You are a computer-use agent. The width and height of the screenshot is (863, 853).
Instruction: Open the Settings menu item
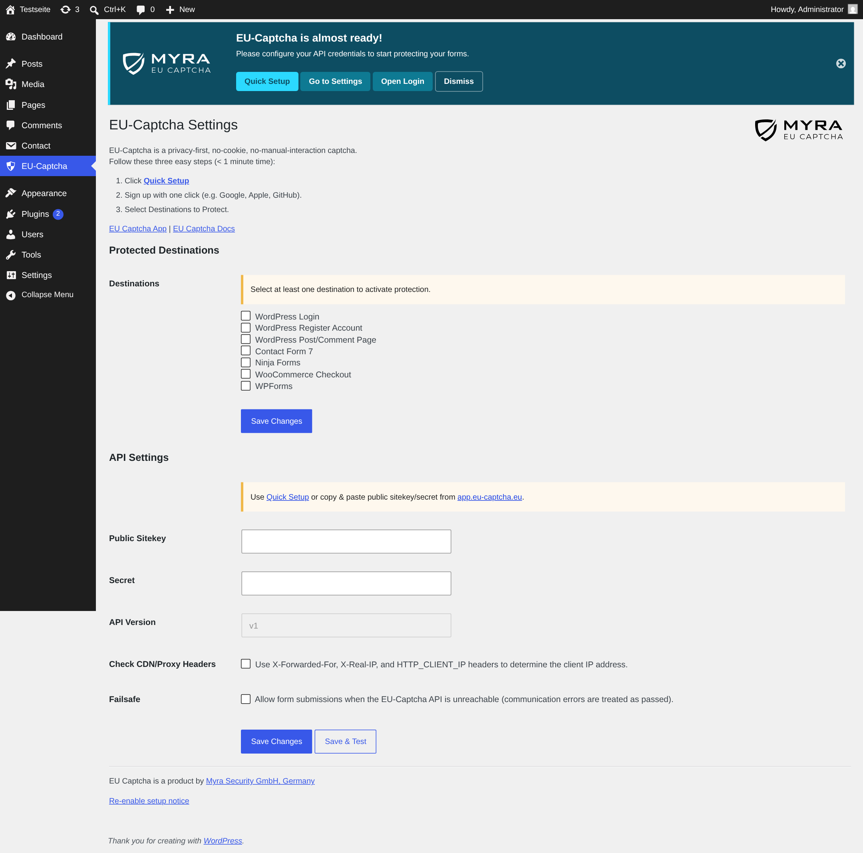[48, 276]
